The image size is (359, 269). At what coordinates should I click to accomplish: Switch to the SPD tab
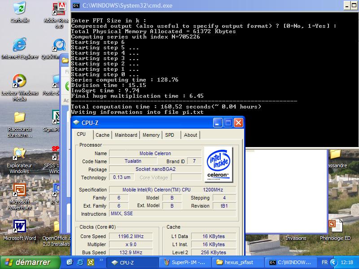pyautogui.click(x=170, y=135)
